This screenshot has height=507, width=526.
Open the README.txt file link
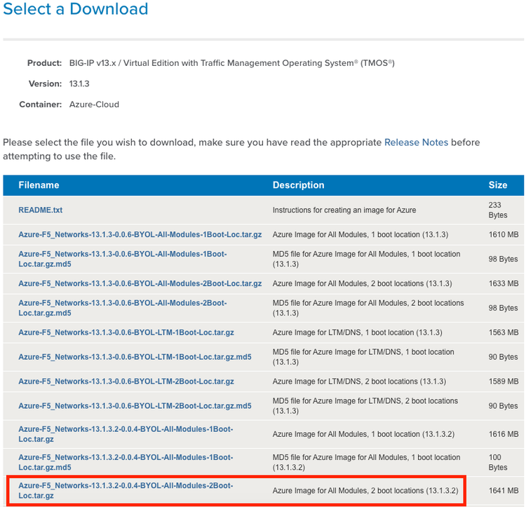point(40,210)
